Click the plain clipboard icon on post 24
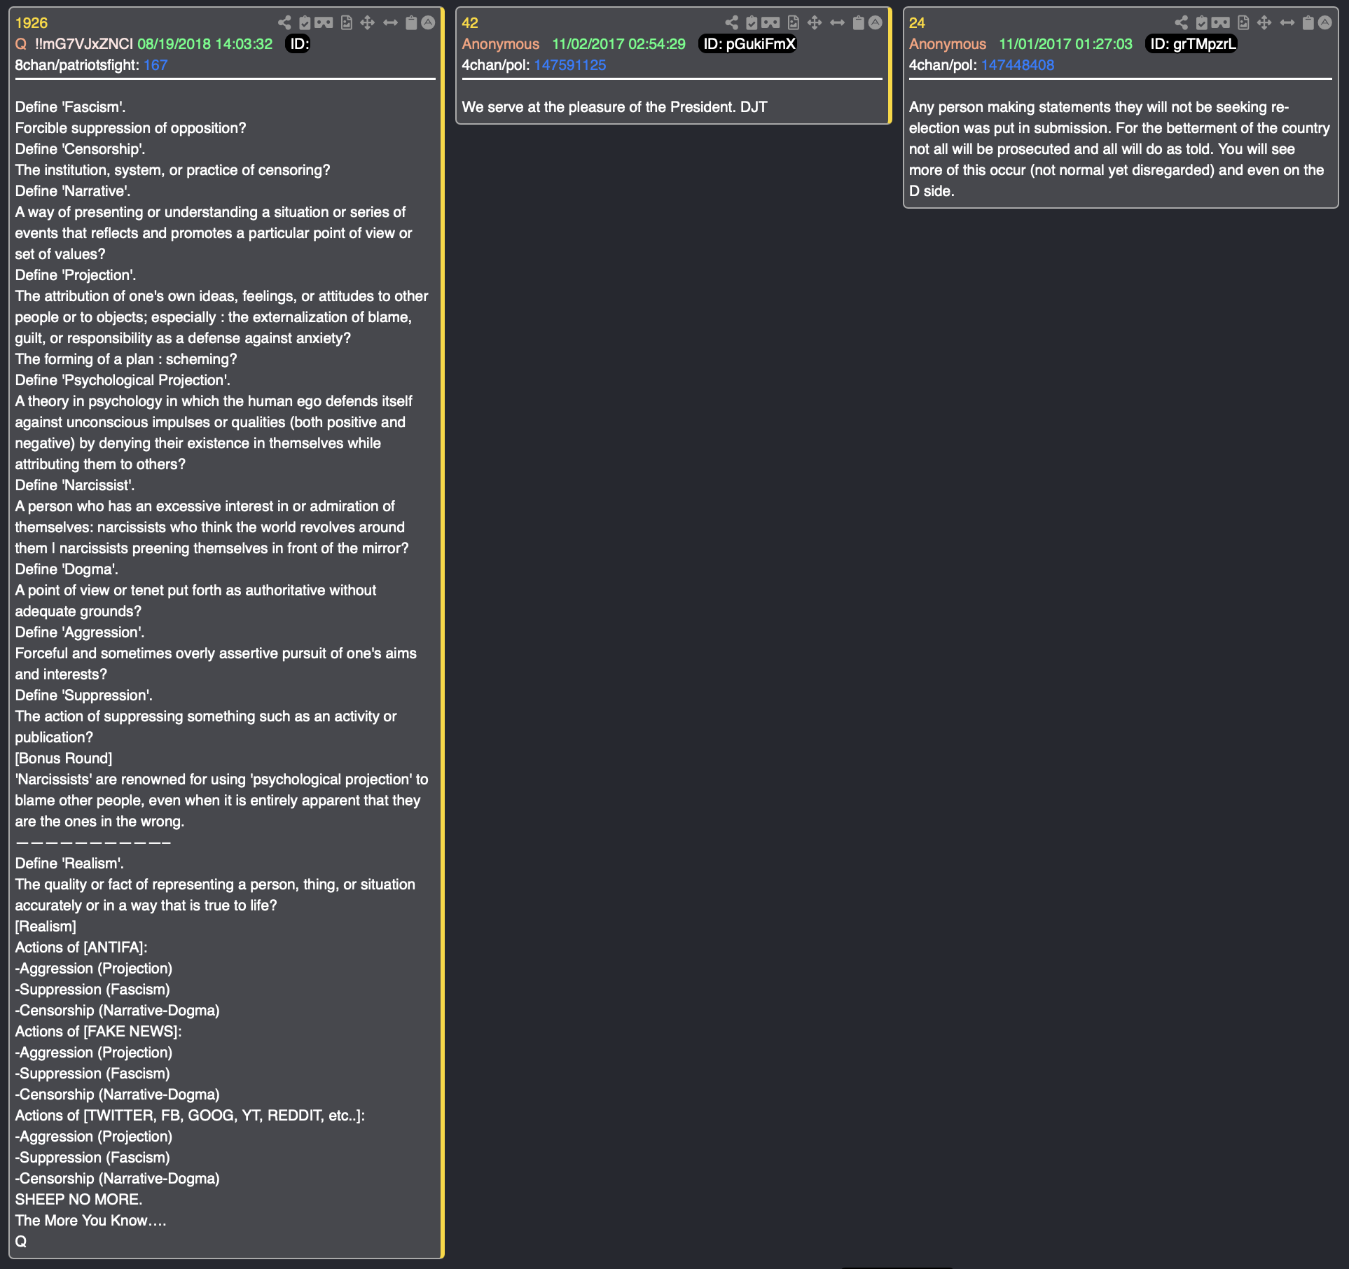 point(1308,23)
